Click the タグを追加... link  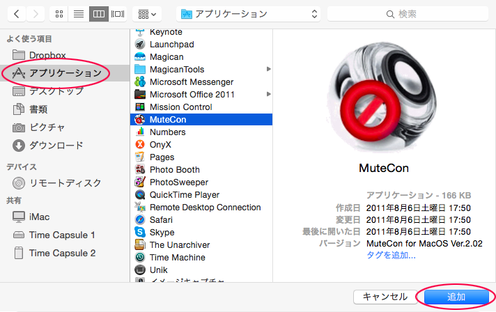(391, 255)
